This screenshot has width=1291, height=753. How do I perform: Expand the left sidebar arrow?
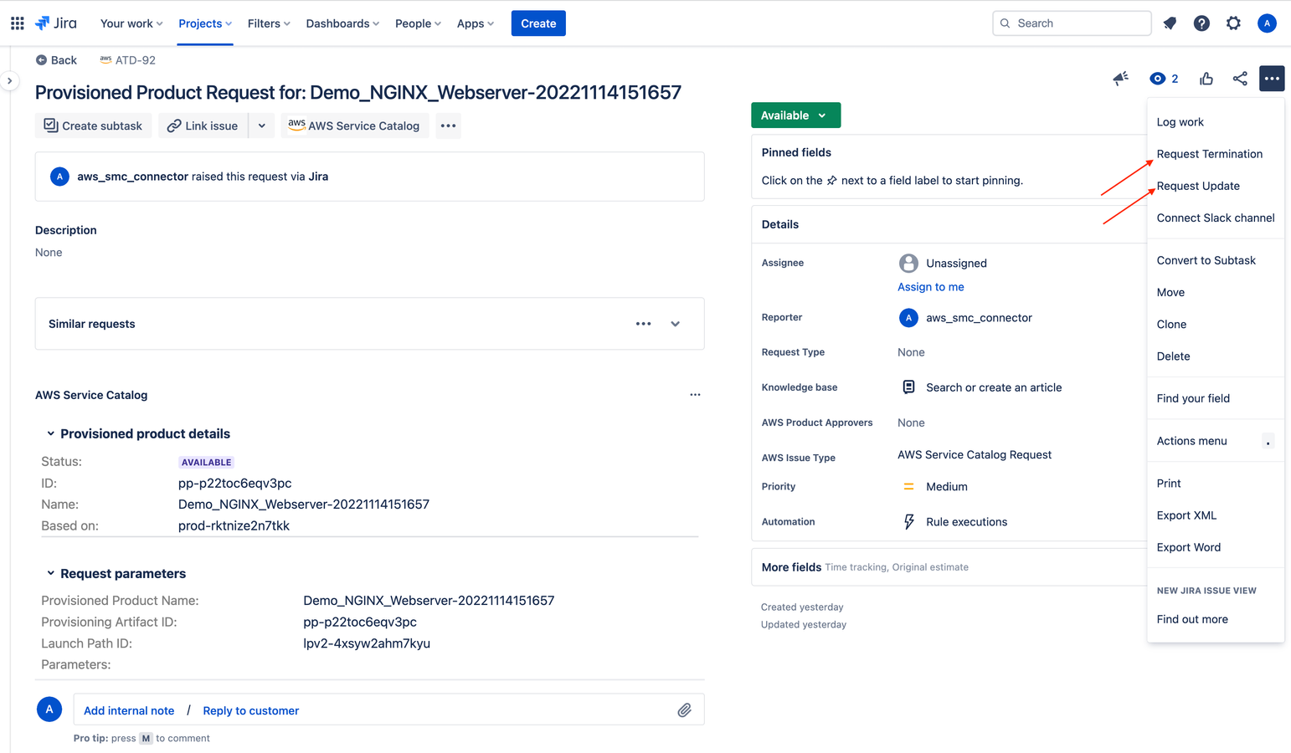click(9, 81)
